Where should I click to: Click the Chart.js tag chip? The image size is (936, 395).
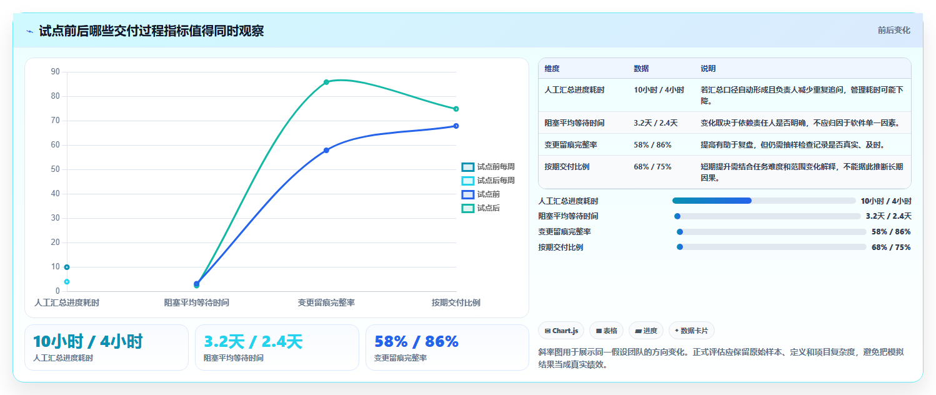tap(561, 331)
